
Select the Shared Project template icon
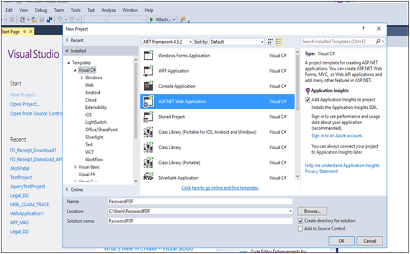[148, 117]
